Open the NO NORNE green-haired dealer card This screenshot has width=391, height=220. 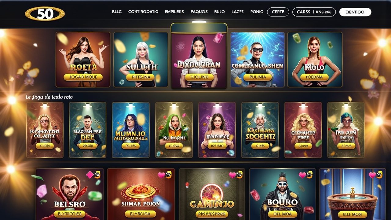[174, 130]
